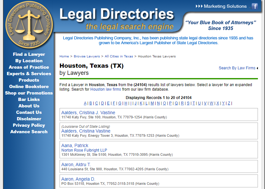The image size is (265, 189).
Task: Filter lawyers by letter X
Action: [x=218, y=103]
